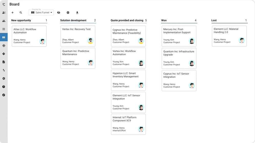Open the sidebar settings gear
The height and width of the screenshot is (143, 255).
click(4, 78)
